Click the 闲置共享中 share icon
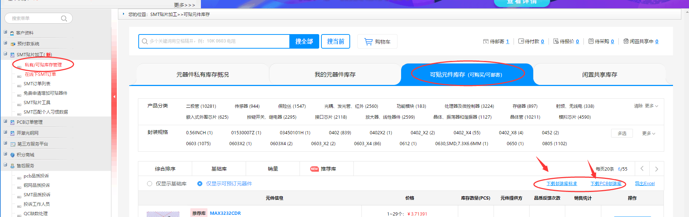 (x=626, y=41)
